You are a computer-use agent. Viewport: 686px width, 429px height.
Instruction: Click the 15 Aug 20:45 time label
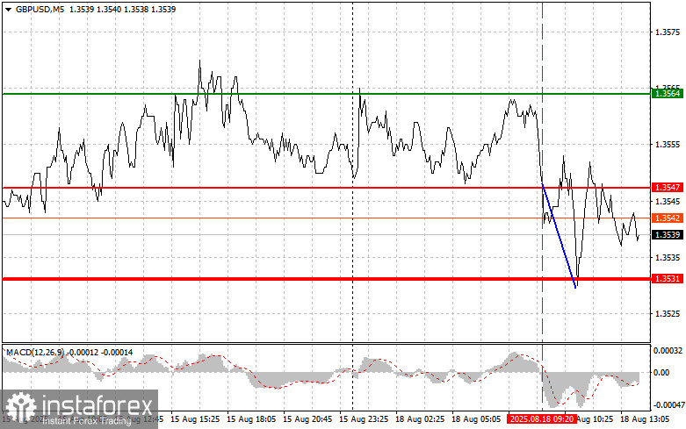coord(307,419)
